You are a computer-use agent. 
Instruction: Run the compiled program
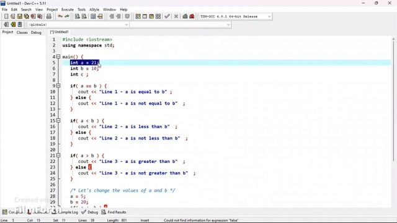(x=145, y=17)
